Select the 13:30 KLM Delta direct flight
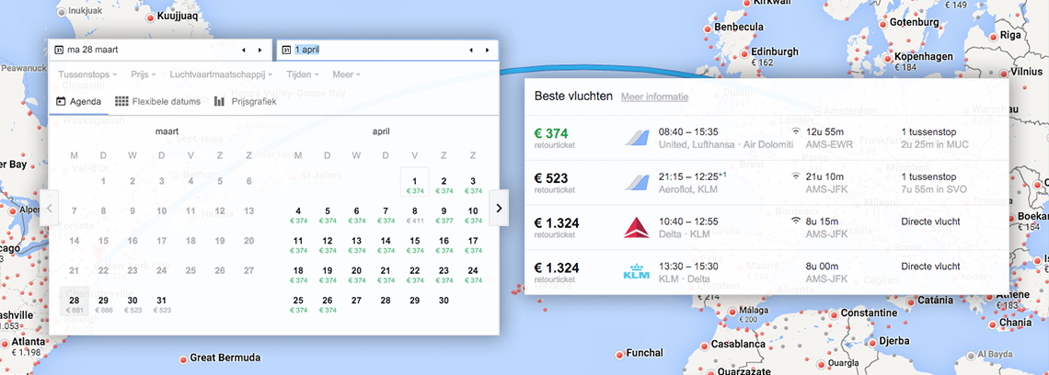The image size is (1049, 375). pos(766,272)
